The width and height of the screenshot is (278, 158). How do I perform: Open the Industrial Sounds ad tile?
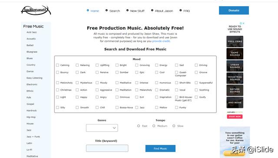tap(235, 78)
